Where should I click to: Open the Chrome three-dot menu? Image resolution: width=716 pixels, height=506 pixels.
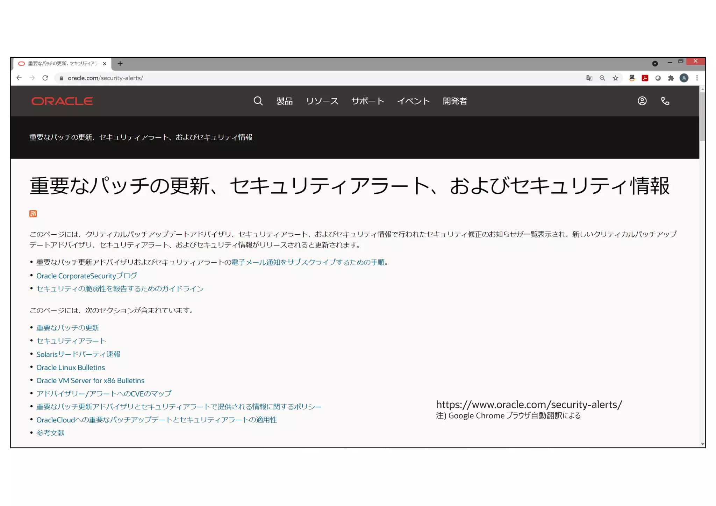pos(697,78)
